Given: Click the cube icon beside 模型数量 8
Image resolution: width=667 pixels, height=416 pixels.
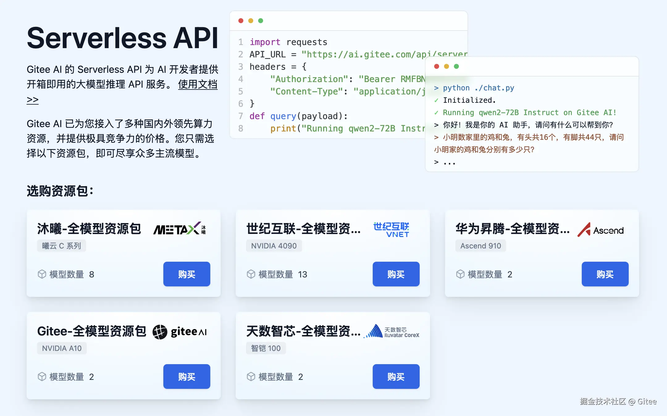Looking at the screenshot, I should [42, 274].
